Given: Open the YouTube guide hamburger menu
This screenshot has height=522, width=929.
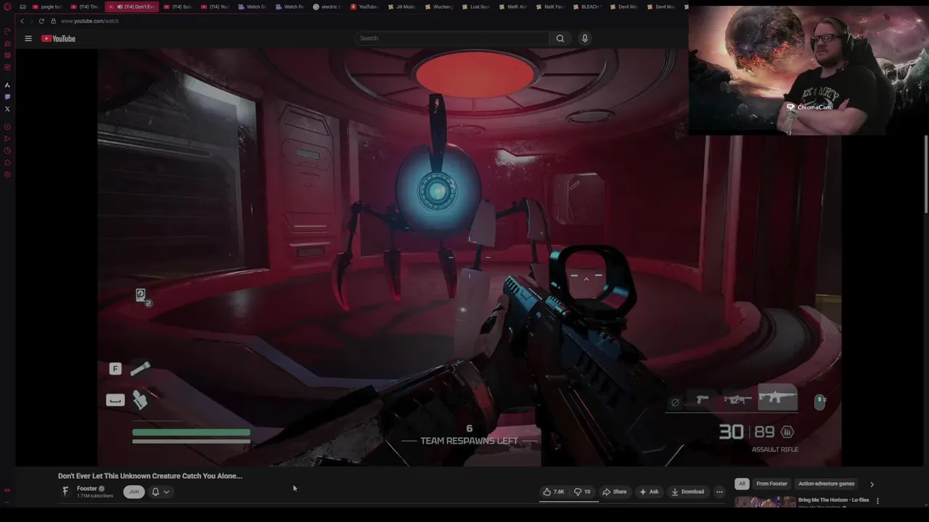Looking at the screenshot, I should 28,38.
